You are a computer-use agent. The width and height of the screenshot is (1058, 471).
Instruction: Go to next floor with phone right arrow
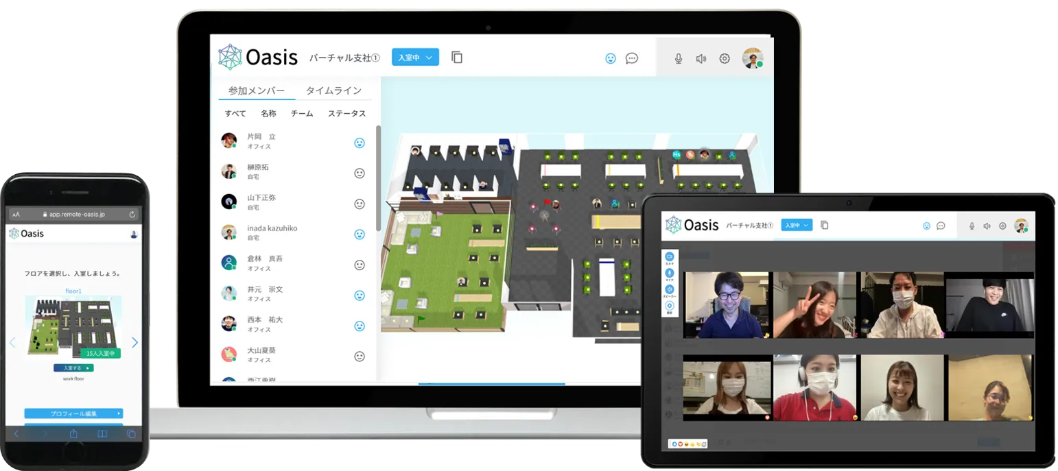(134, 343)
